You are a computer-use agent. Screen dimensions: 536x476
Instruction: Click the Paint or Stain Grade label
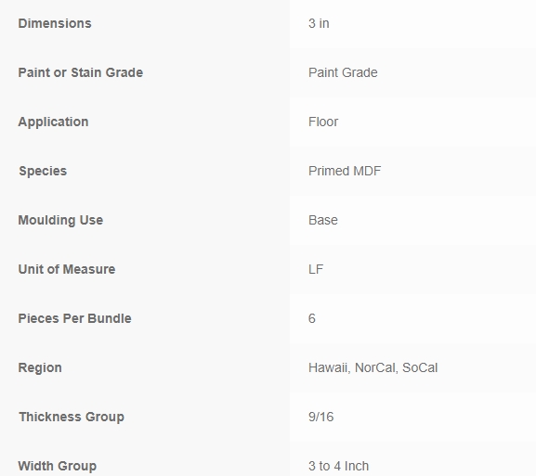80,72
